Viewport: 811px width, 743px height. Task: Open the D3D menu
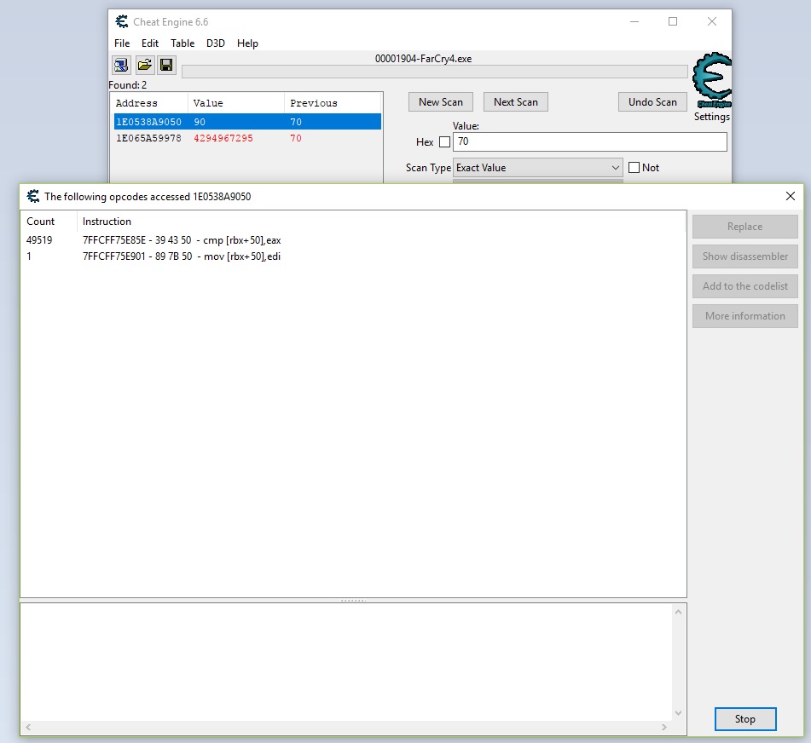[216, 43]
